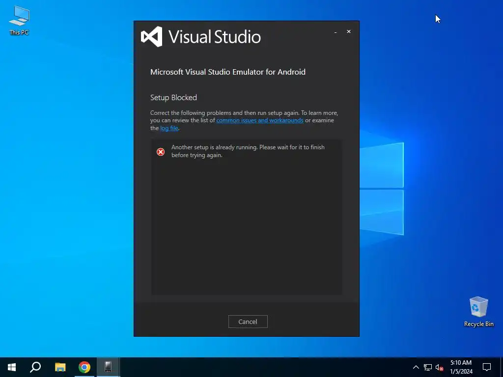Close the Visual Studio setup window

tap(349, 31)
